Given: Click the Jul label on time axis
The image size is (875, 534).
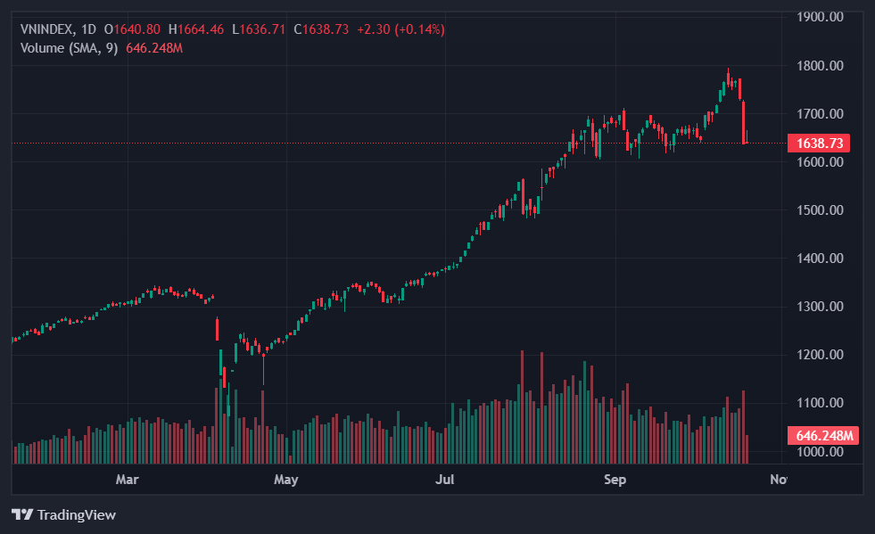Looking at the screenshot, I should (x=444, y=480).
